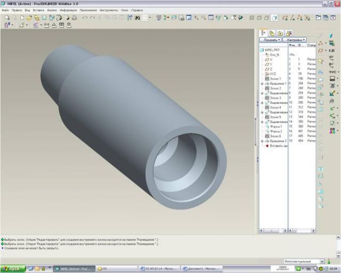Click the activate window toolbar icon
The height and width of the screenshot is (273, 341).
(x=326, y=18)
